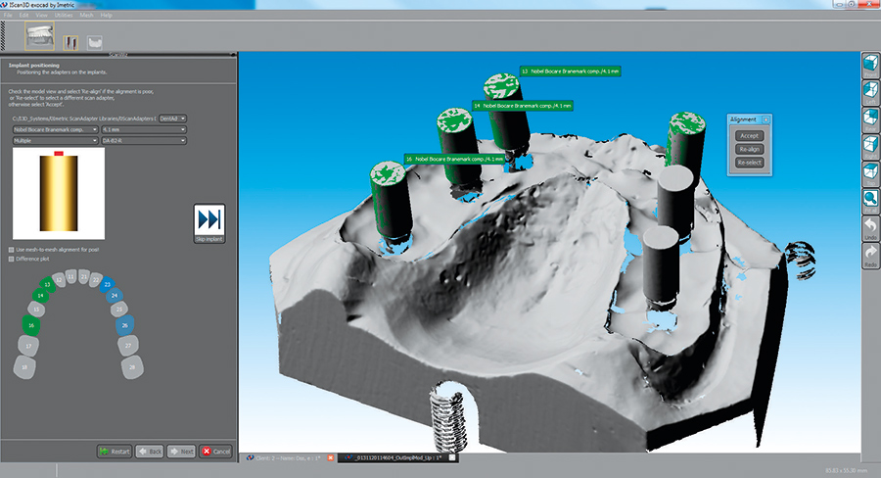Click Re-select in the Alignment dialog
Image resolution: width=881 pixels, height=478 pixels.
(x=749, y=163)
